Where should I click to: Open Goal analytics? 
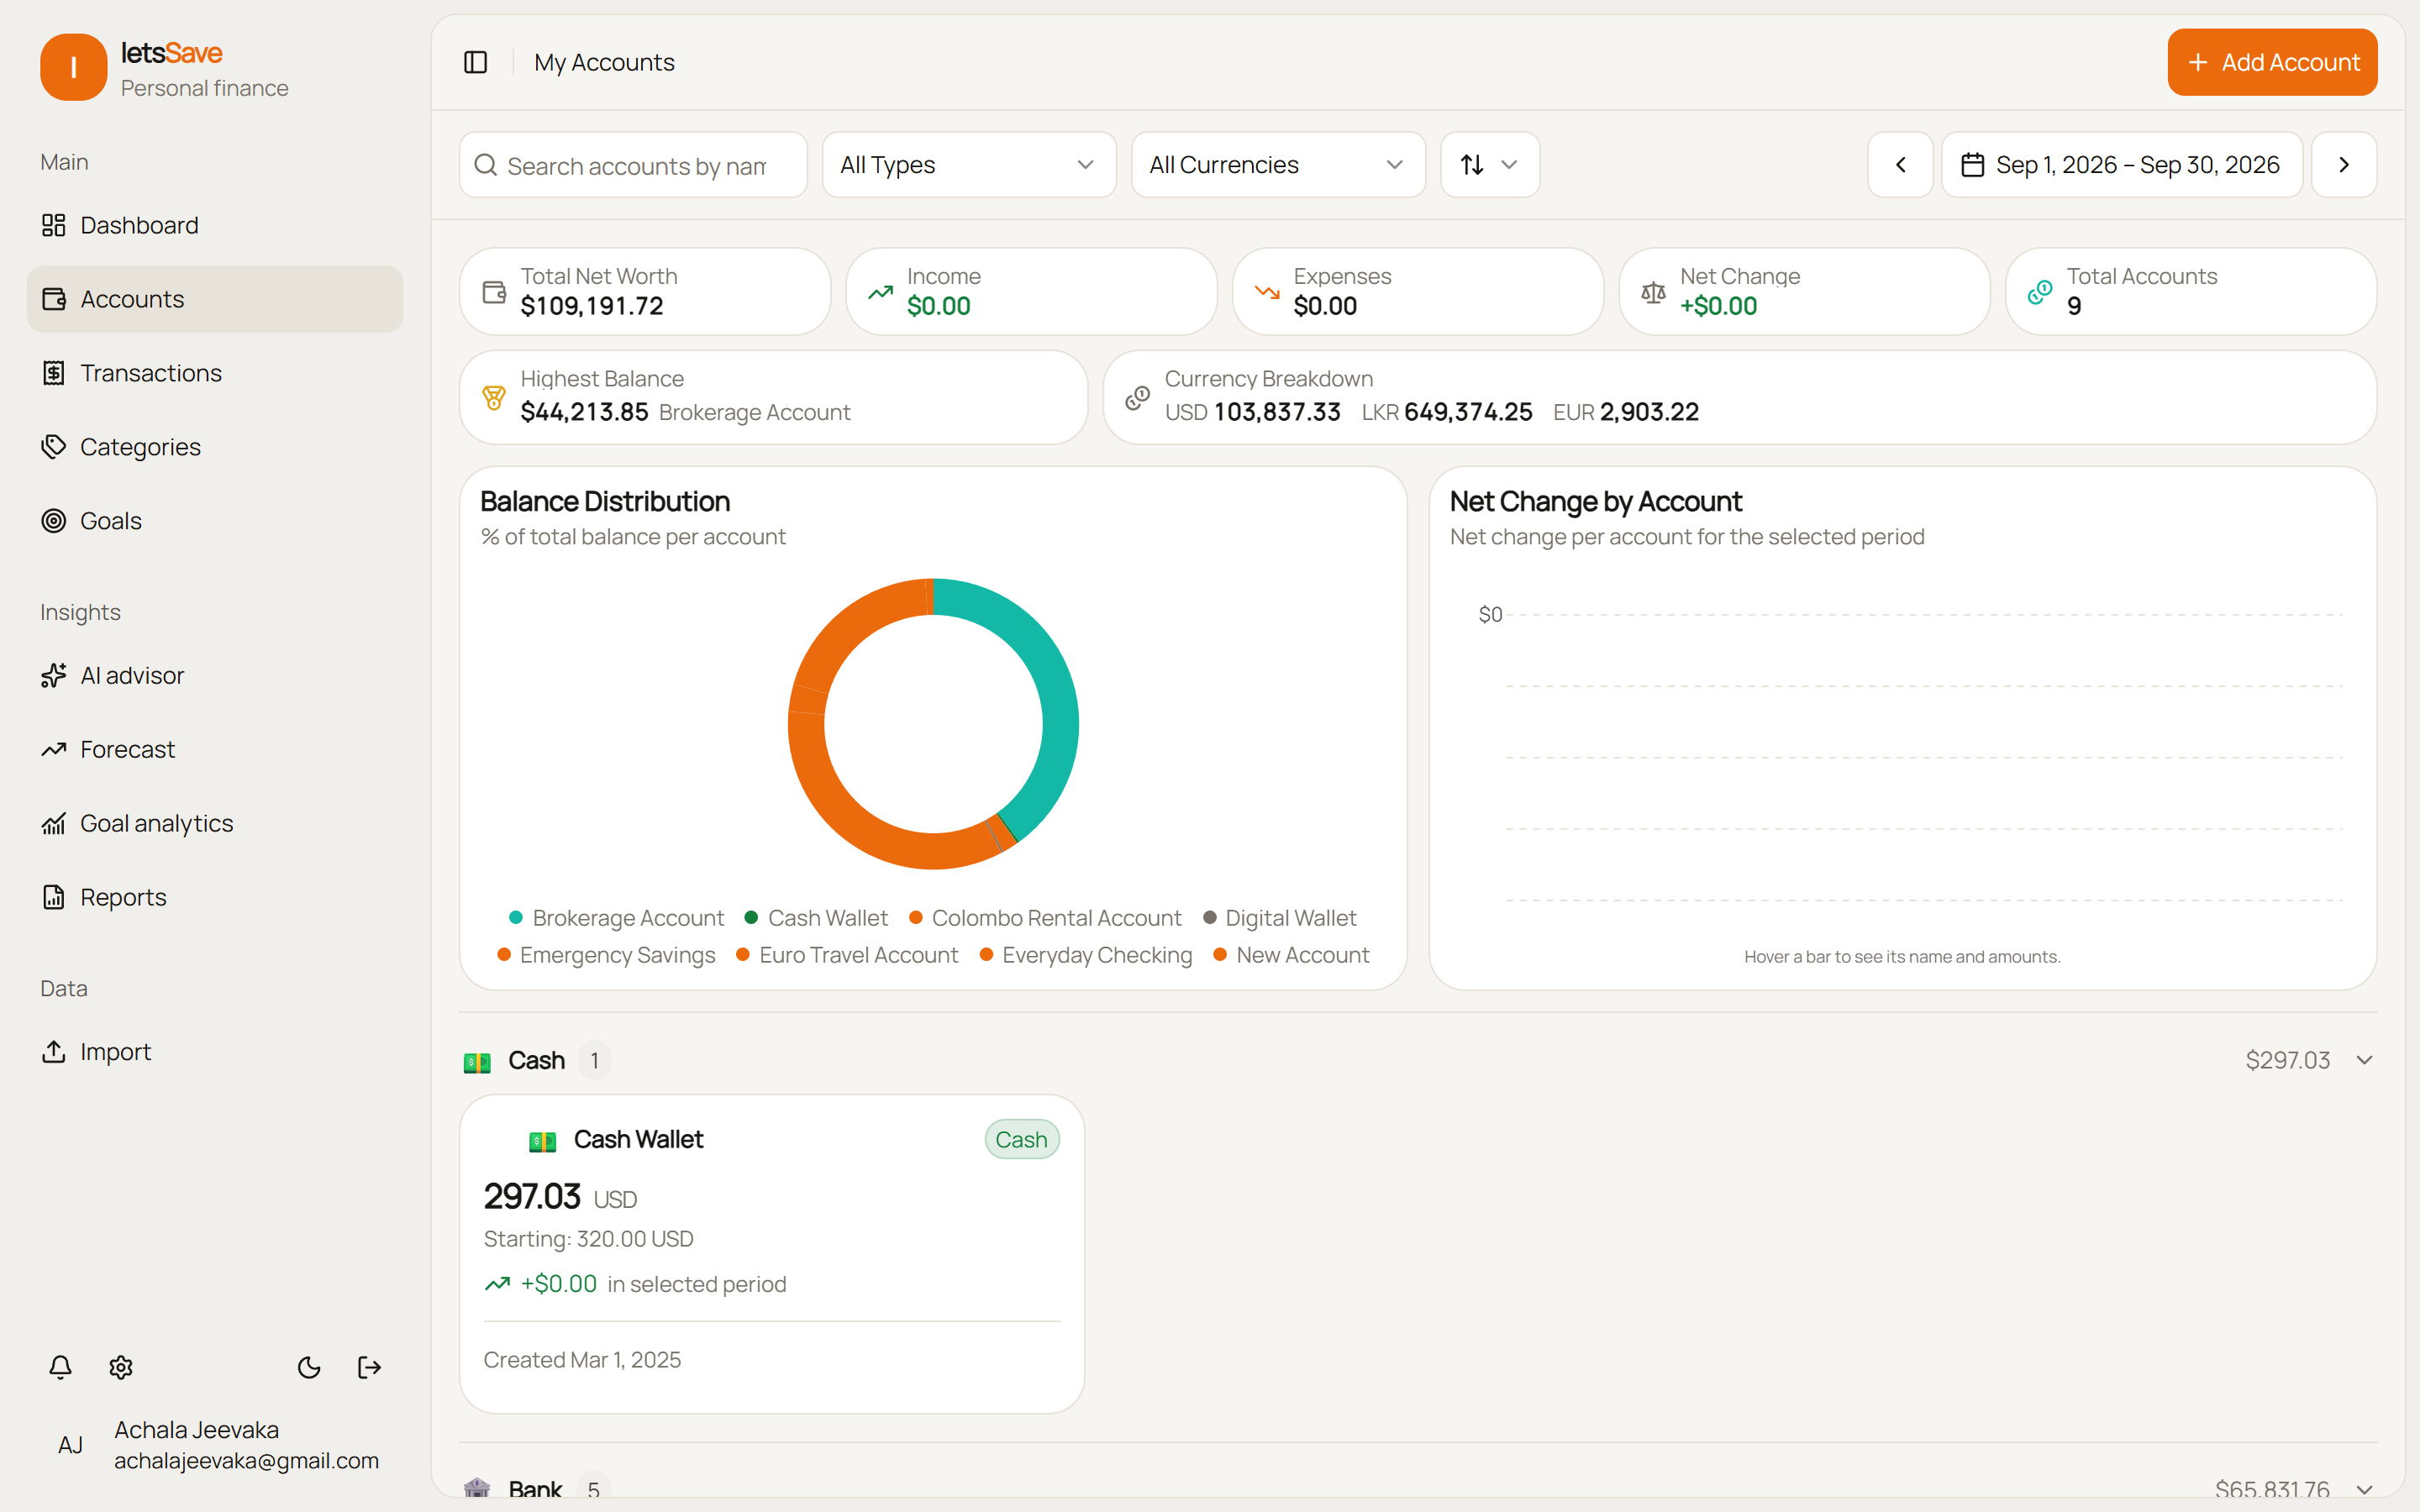[x=215, y=823]
